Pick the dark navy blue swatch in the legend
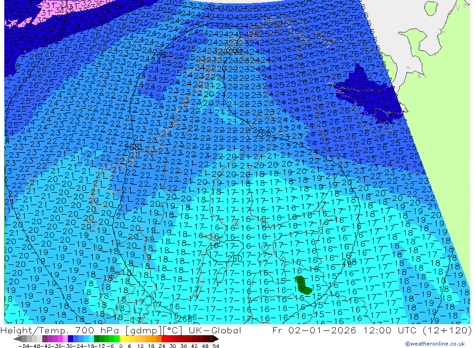The image size is (475, 348). coord(71,339)
